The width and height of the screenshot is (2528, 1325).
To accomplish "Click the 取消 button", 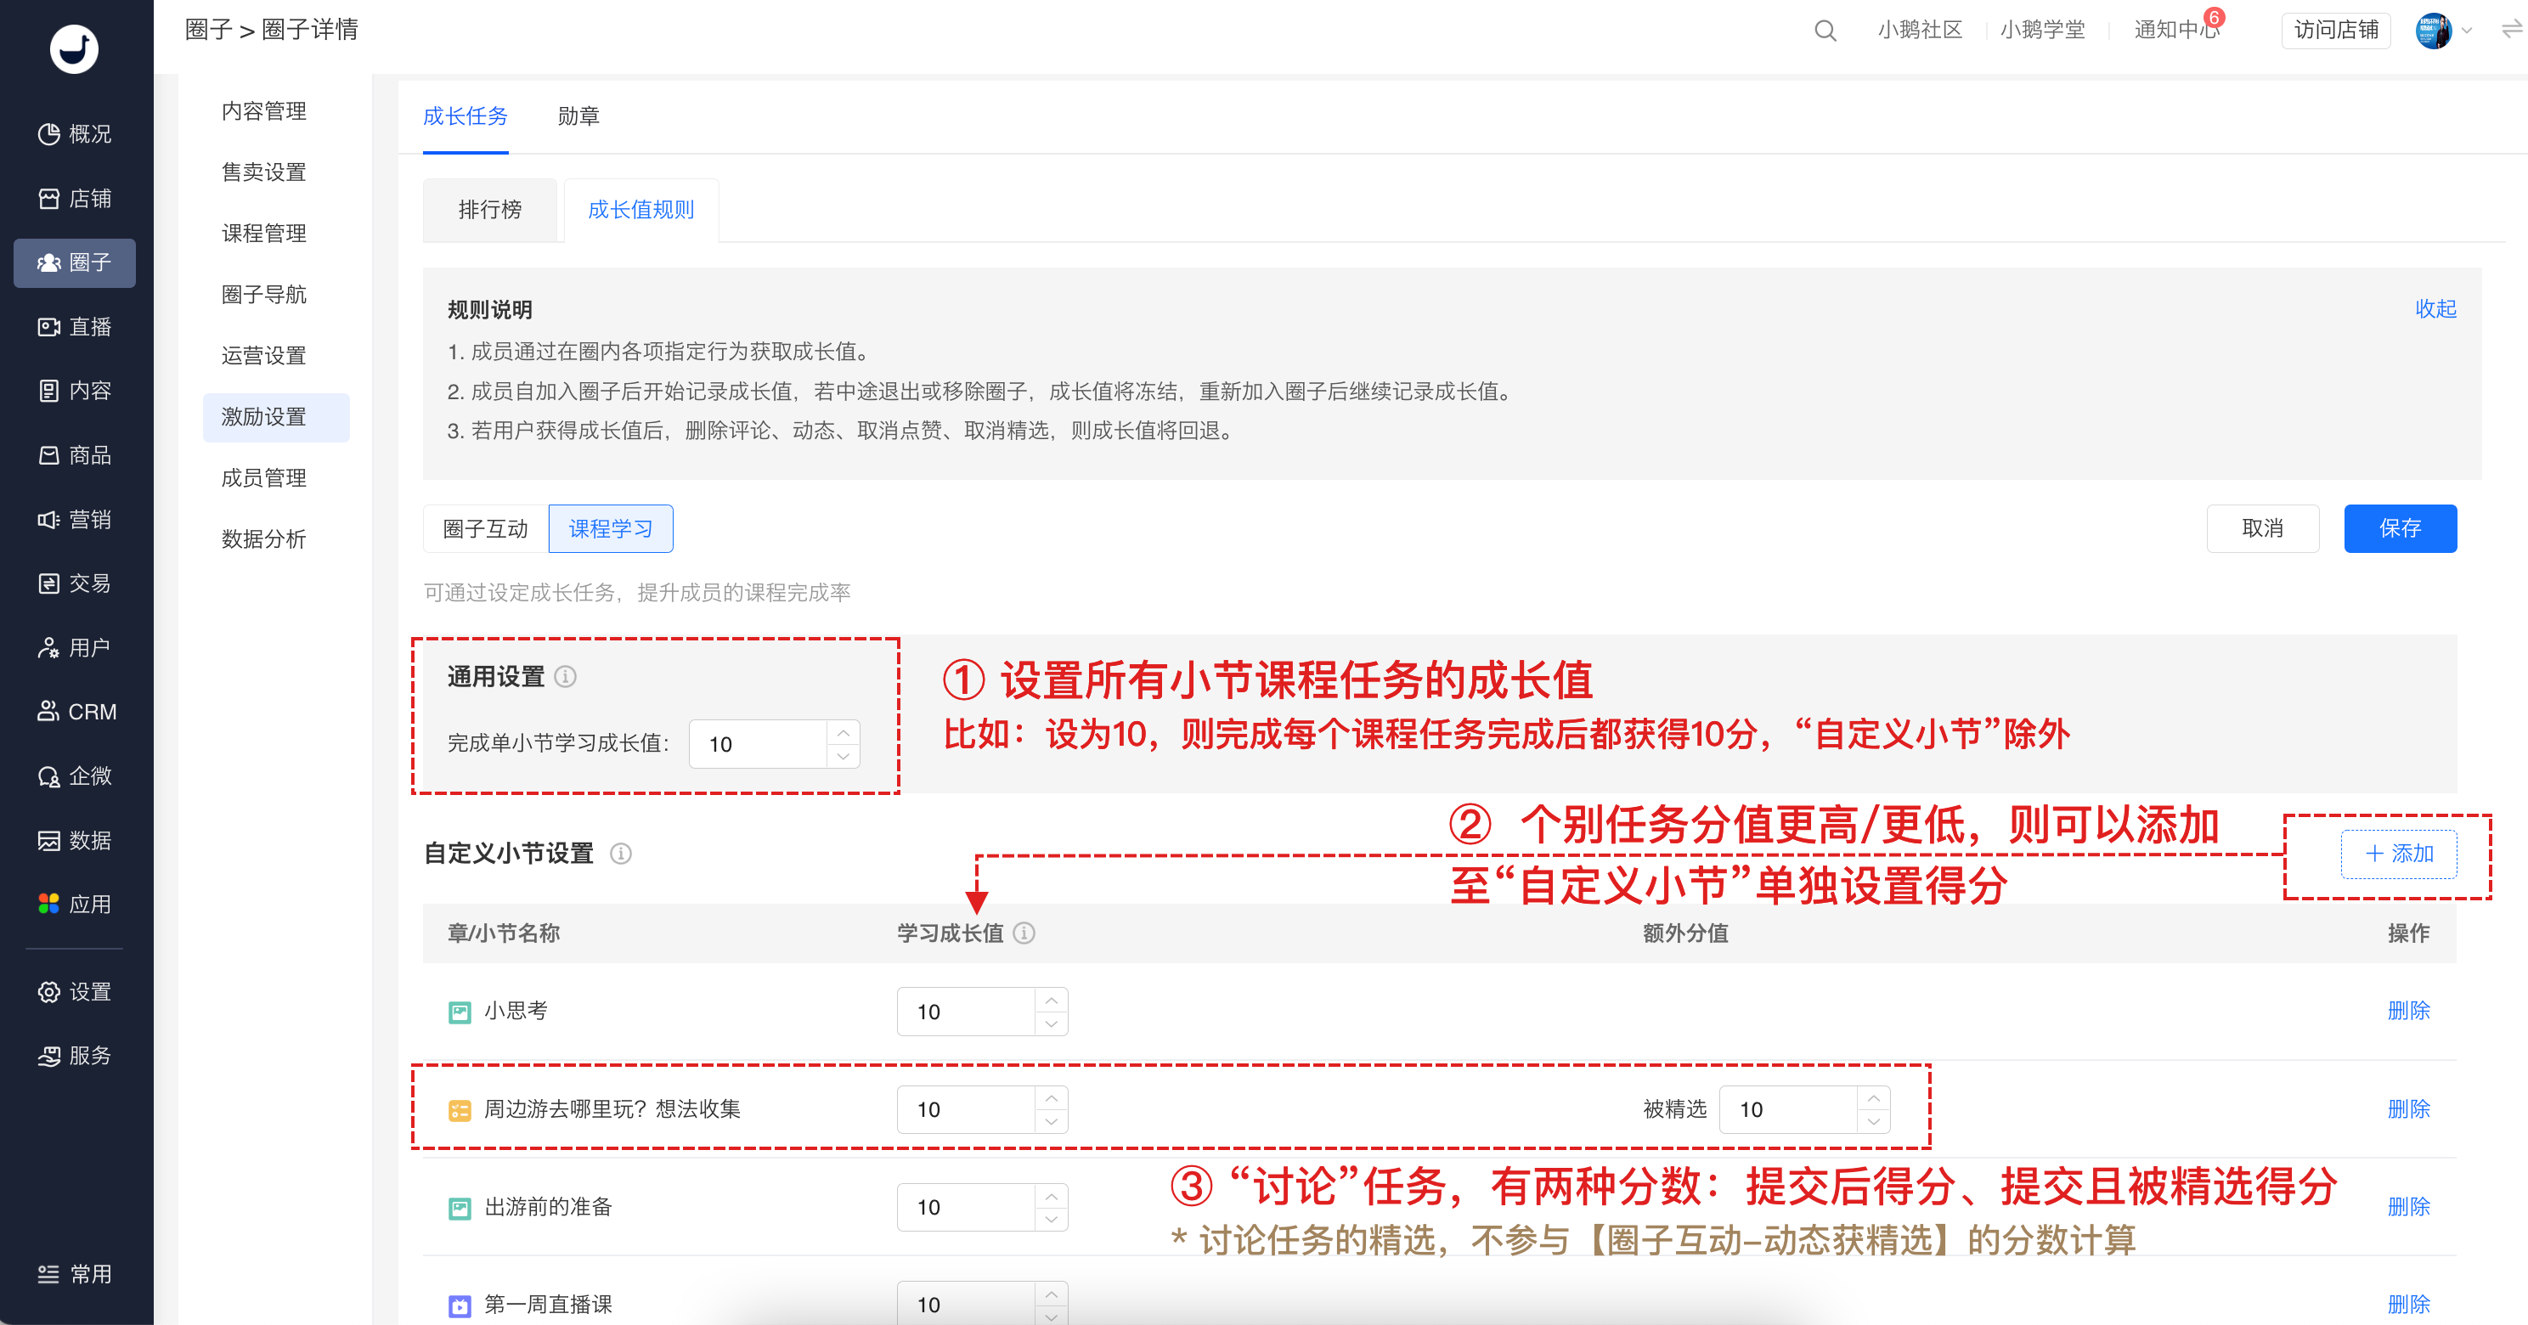I will pos(2263,528).
